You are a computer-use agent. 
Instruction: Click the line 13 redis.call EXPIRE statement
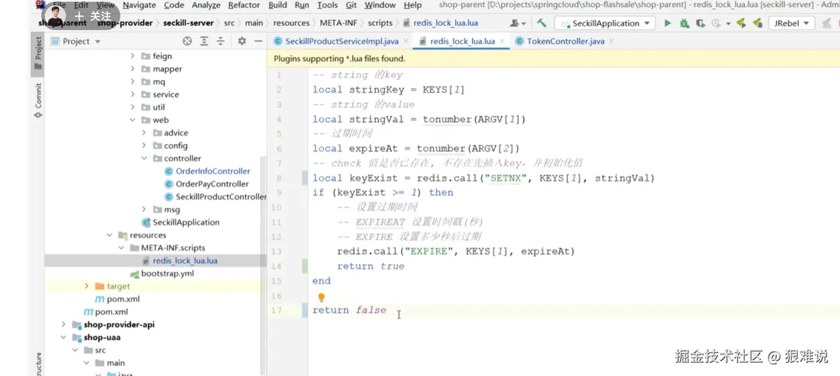456,252
